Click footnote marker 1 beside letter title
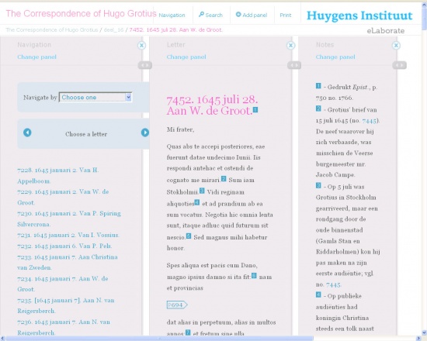Image resolution: width=427 pixels, height=341 pixels. pos(255,109)
